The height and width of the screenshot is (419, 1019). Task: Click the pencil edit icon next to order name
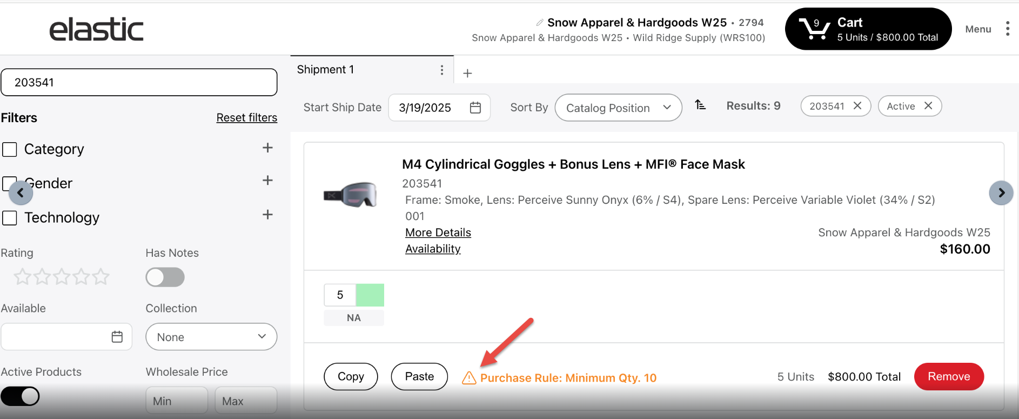[x=539, y=23]
